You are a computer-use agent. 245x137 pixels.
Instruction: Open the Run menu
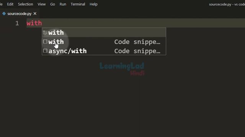(63, 4)
